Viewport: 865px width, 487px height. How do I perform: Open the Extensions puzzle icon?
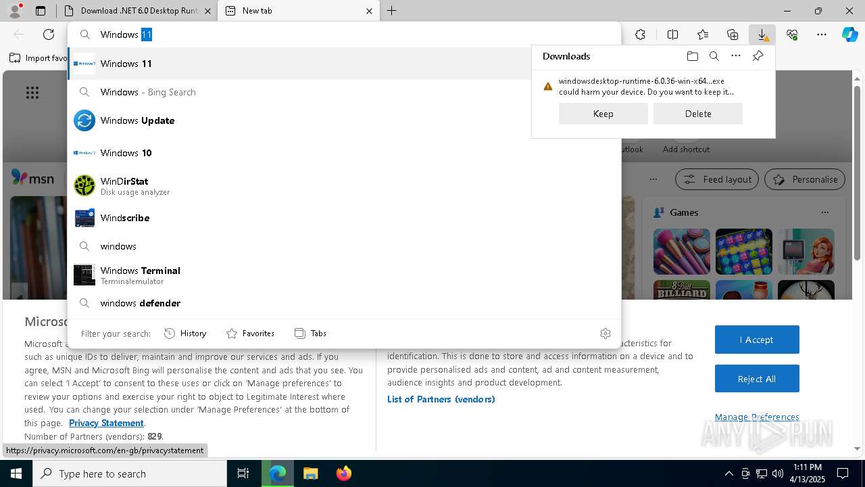tap(640, 34)
